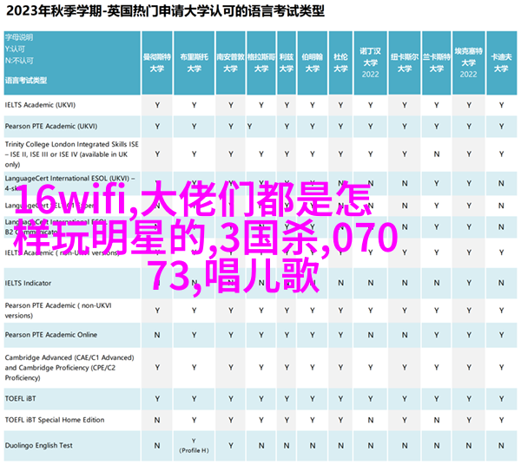
Task: Click Pearson PTE Online's N under 曼彻斯特大学
Action: (x=157, y=335)
